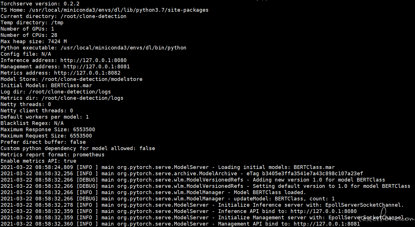Click BERTClass.mar in the Initial Models line

[x=71, y=85]
